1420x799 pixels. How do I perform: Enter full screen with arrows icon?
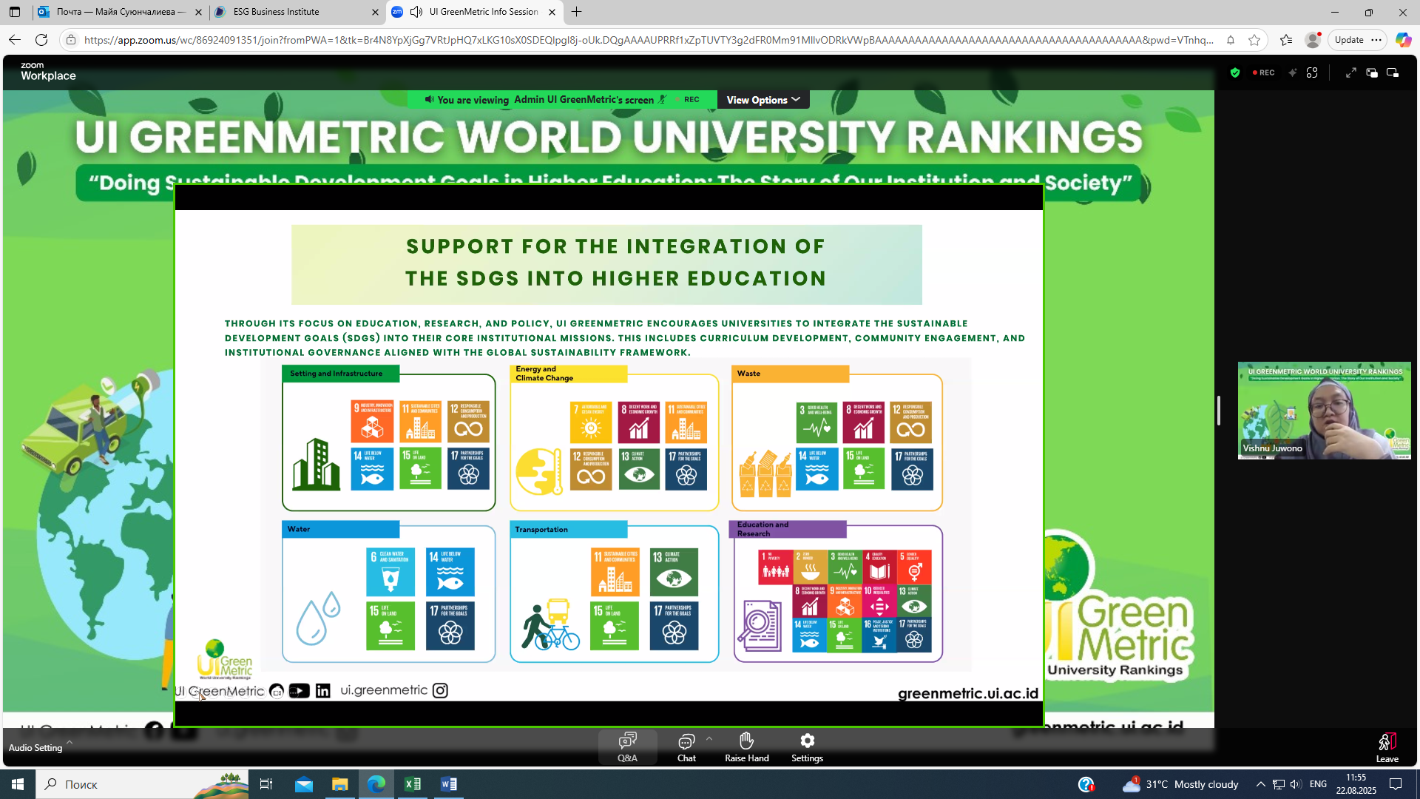tap(1350, 73)
